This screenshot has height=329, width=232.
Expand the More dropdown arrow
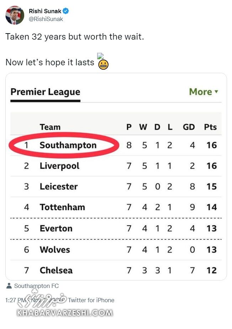(x=216, y=92)
